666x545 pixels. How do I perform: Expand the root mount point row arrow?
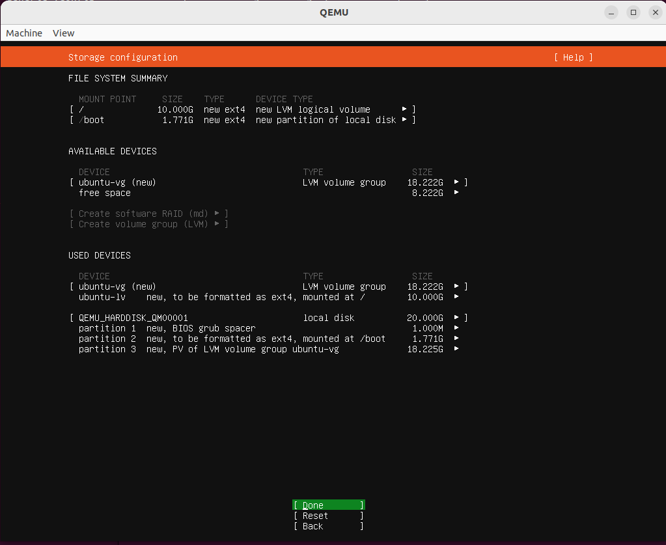(x=404, y=109)
